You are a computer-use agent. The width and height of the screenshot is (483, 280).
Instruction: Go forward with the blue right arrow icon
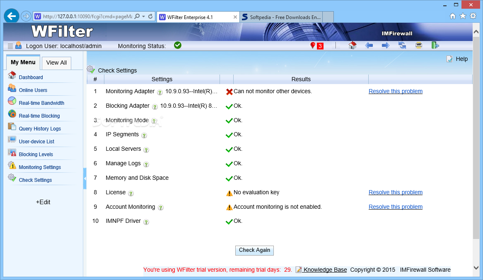[386, 46]
